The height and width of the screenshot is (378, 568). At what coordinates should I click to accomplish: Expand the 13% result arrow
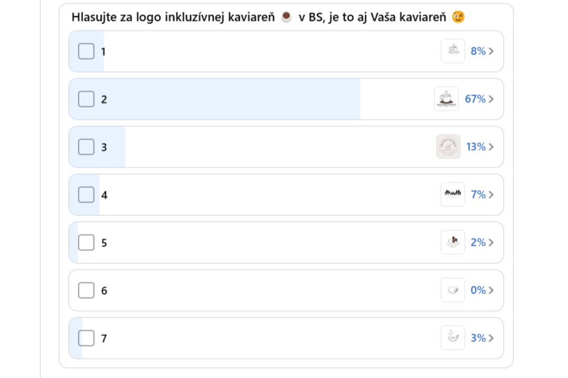pos(491,146)
